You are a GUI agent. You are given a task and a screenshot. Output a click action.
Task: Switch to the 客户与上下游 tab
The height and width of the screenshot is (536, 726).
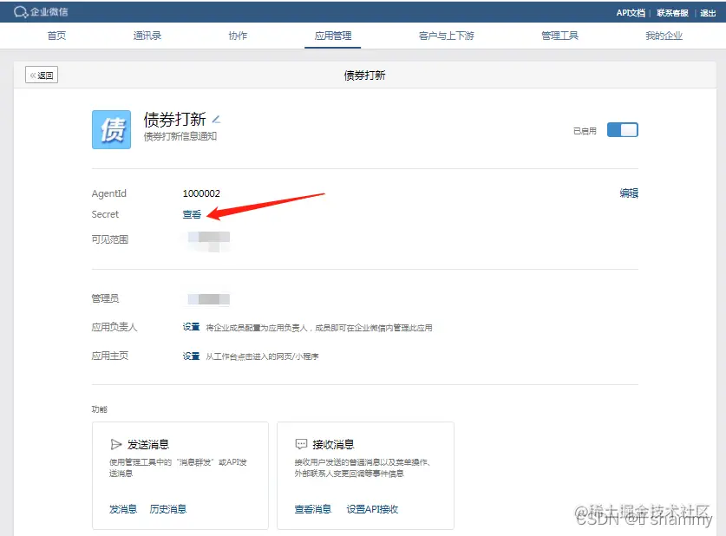[x=444, y=36]
